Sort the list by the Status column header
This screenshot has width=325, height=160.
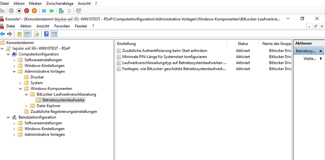coord(243,43)
